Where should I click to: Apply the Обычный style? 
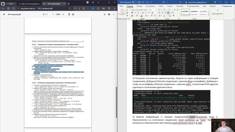tap(185, 12)
